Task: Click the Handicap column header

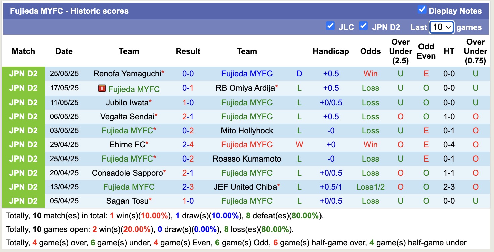Action: pos(331,51)
